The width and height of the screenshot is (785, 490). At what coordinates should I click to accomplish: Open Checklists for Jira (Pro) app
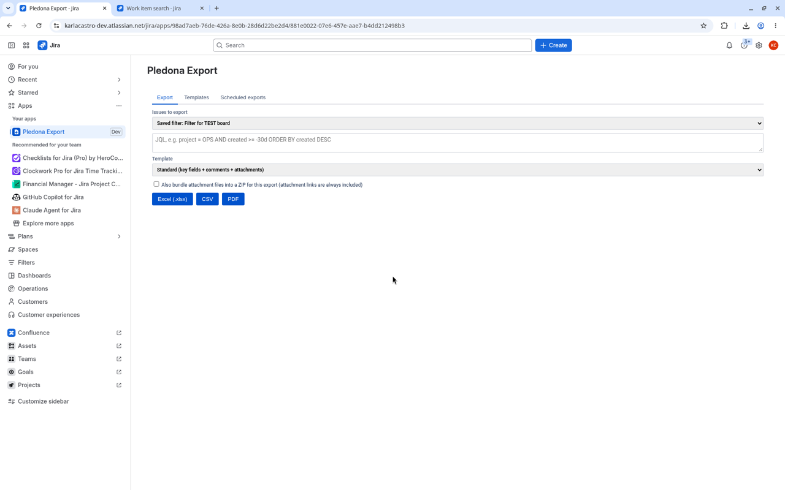(67, 158)
